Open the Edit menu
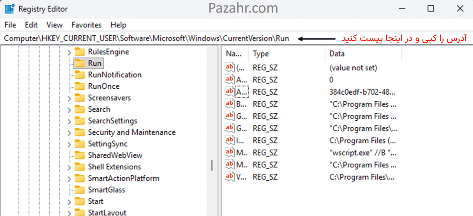 pos(31,25)
